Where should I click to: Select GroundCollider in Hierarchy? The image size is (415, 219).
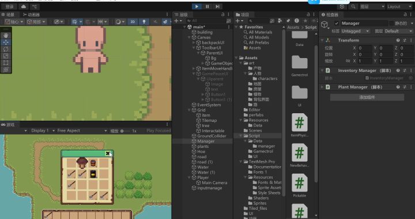(x=212, y=136)
